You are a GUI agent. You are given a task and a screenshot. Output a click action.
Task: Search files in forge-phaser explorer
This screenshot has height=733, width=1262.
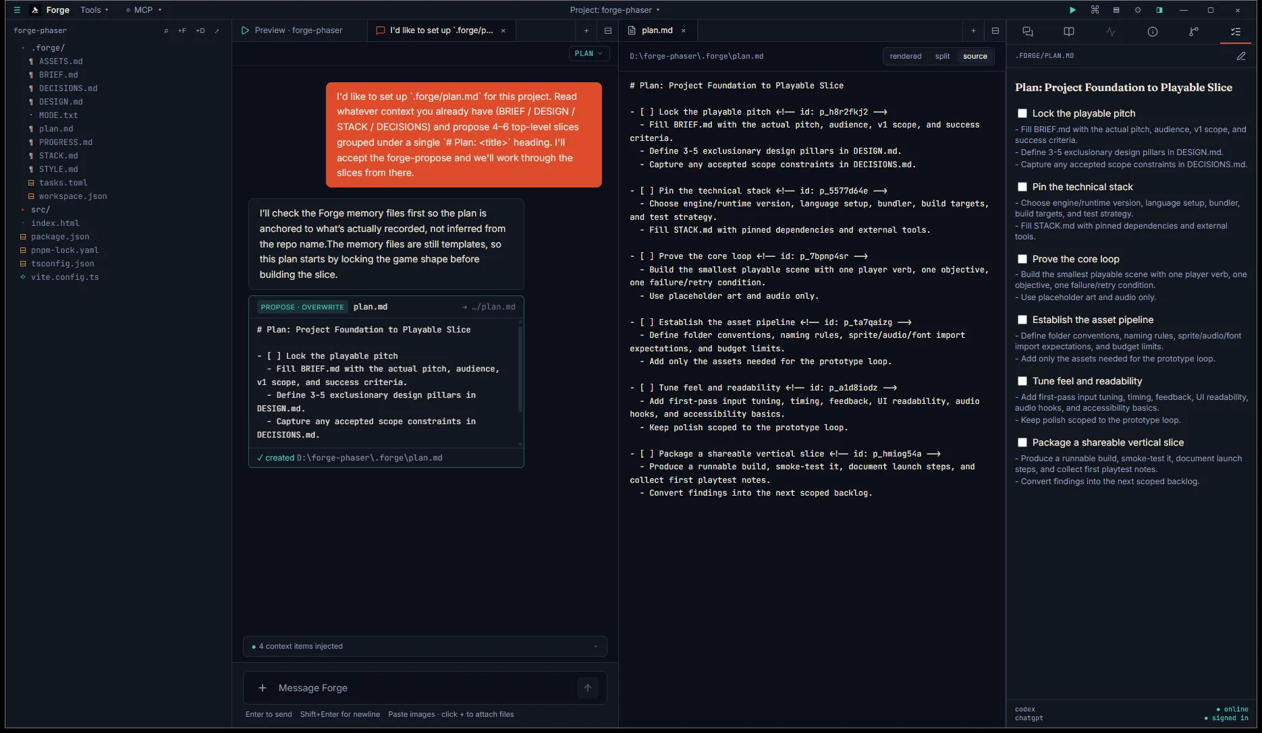pyautogui.click(x=166, y=31)
